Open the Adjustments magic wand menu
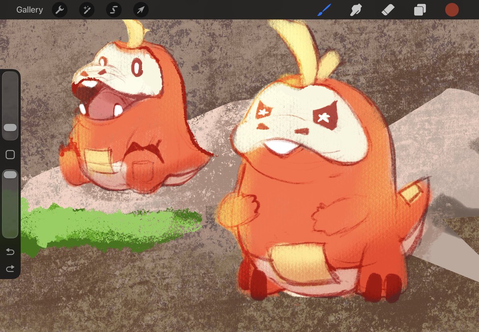The image size is (479, 332). [87, 10]
